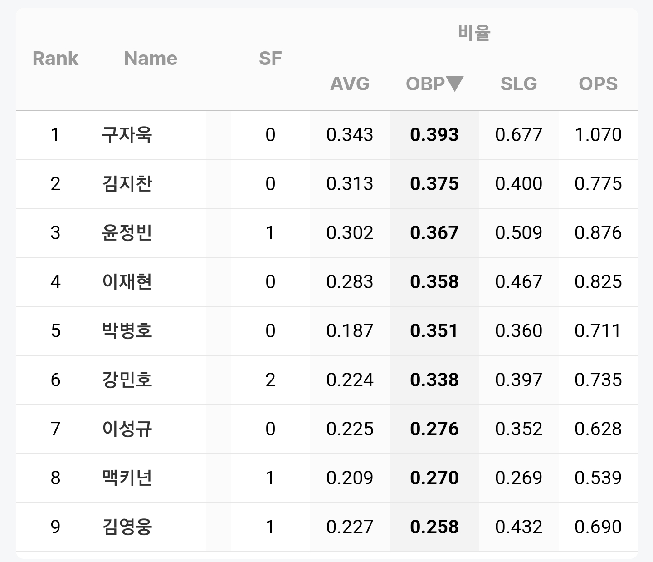653x562 pixels.
Task: Select SLG value 0.269
Action: tap(519, 478)
